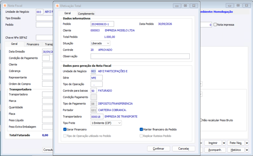Click the Observação text field
Viewport: 253px width, 156px height.
[x=140, y=56]
